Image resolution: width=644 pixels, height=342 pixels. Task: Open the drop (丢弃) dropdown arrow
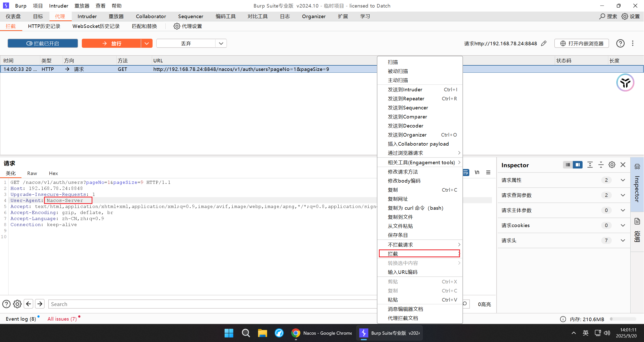[221, 43]
